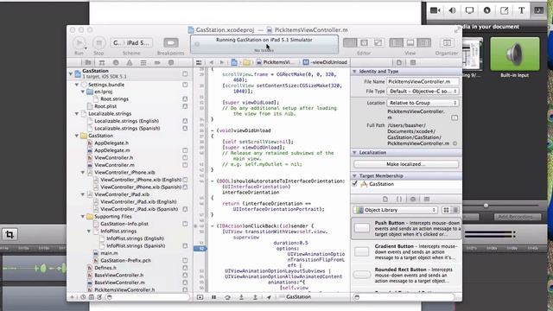
Task: Click Step Into in debug bar
Action: (241, 297)
